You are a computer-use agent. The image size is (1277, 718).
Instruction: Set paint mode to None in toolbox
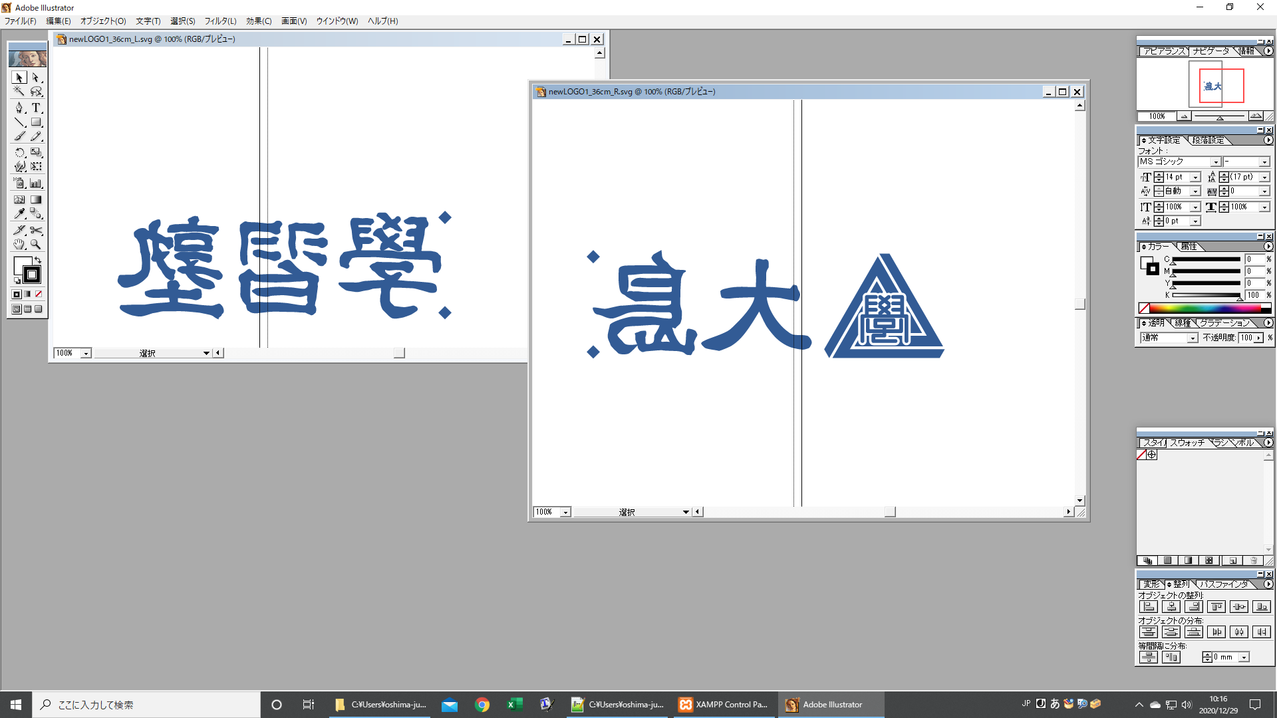39,294
